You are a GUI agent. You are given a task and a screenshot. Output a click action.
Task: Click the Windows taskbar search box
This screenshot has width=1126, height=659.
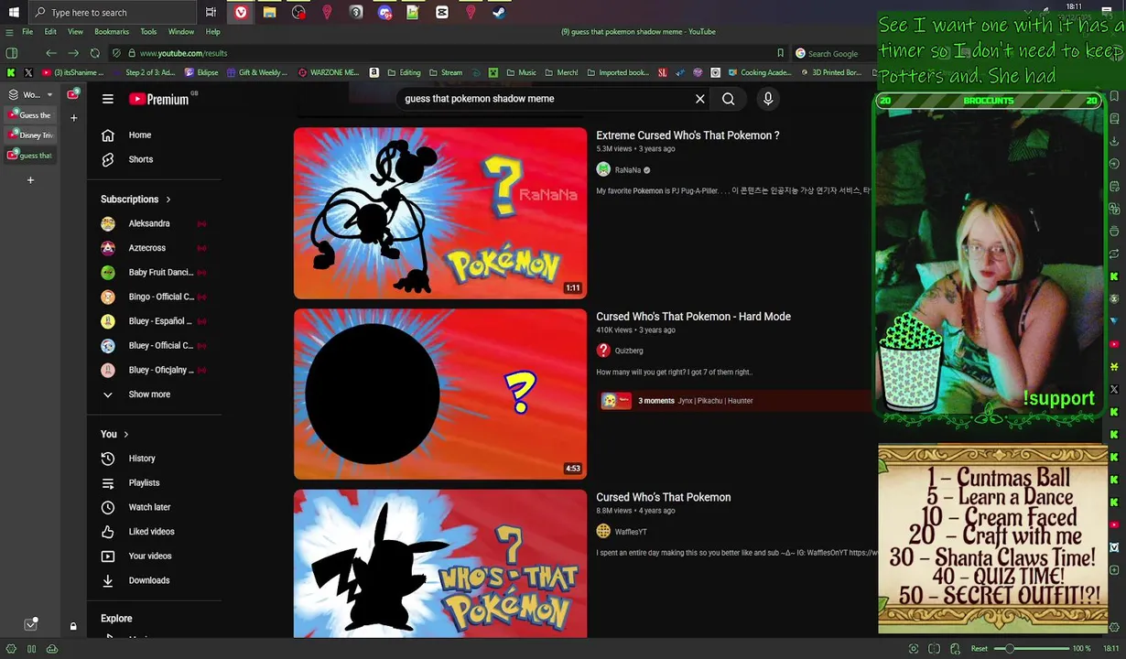[x=113, y=13]
